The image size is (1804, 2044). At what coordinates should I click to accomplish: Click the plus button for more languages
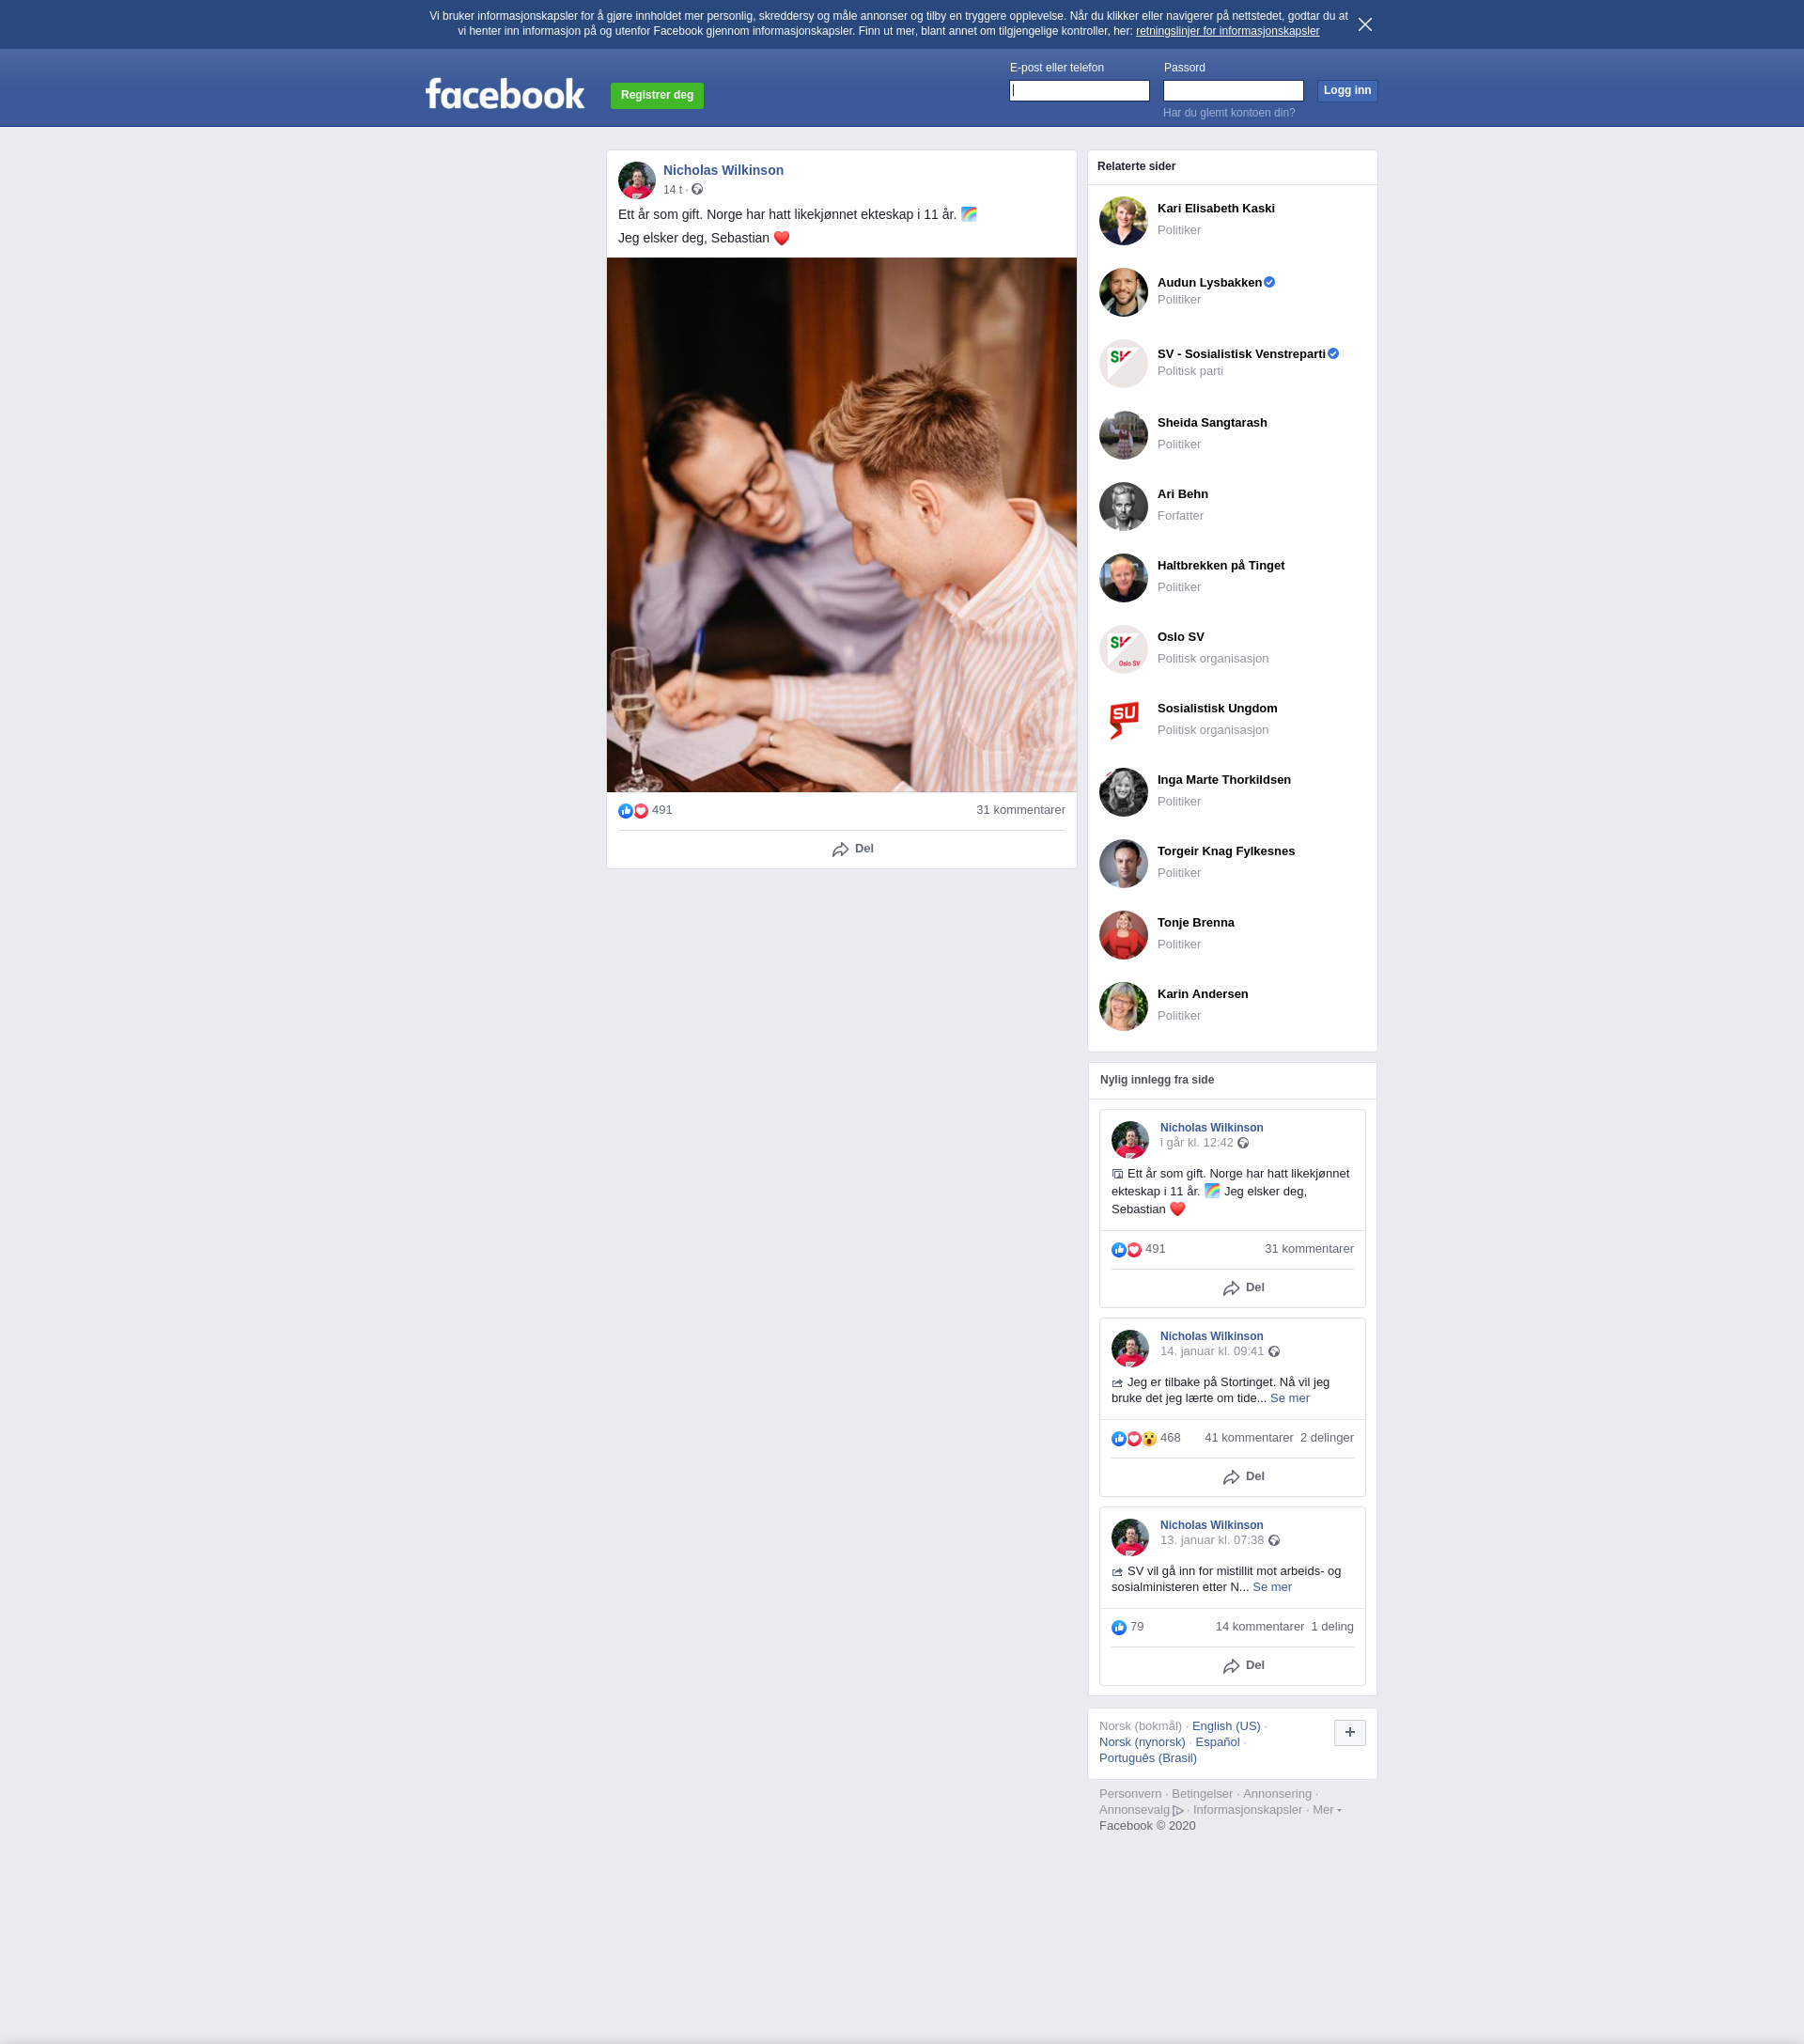pos(1349,1732)
